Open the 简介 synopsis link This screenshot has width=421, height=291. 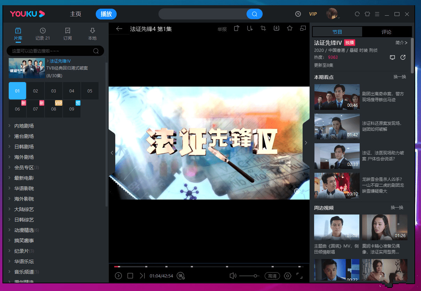[x=401, y=42]
